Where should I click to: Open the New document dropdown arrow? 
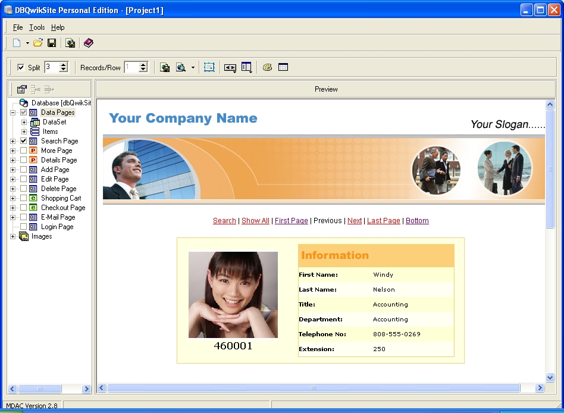[x=27, y=43]
